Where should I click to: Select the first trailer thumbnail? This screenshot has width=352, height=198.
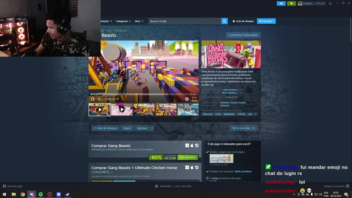(100, 109)
